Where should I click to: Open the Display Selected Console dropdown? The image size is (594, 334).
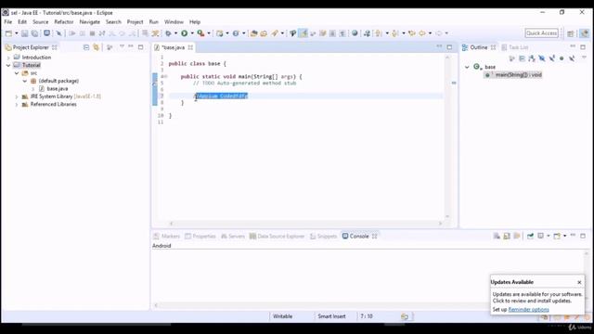pyautogui.click(x=549, y=236)
